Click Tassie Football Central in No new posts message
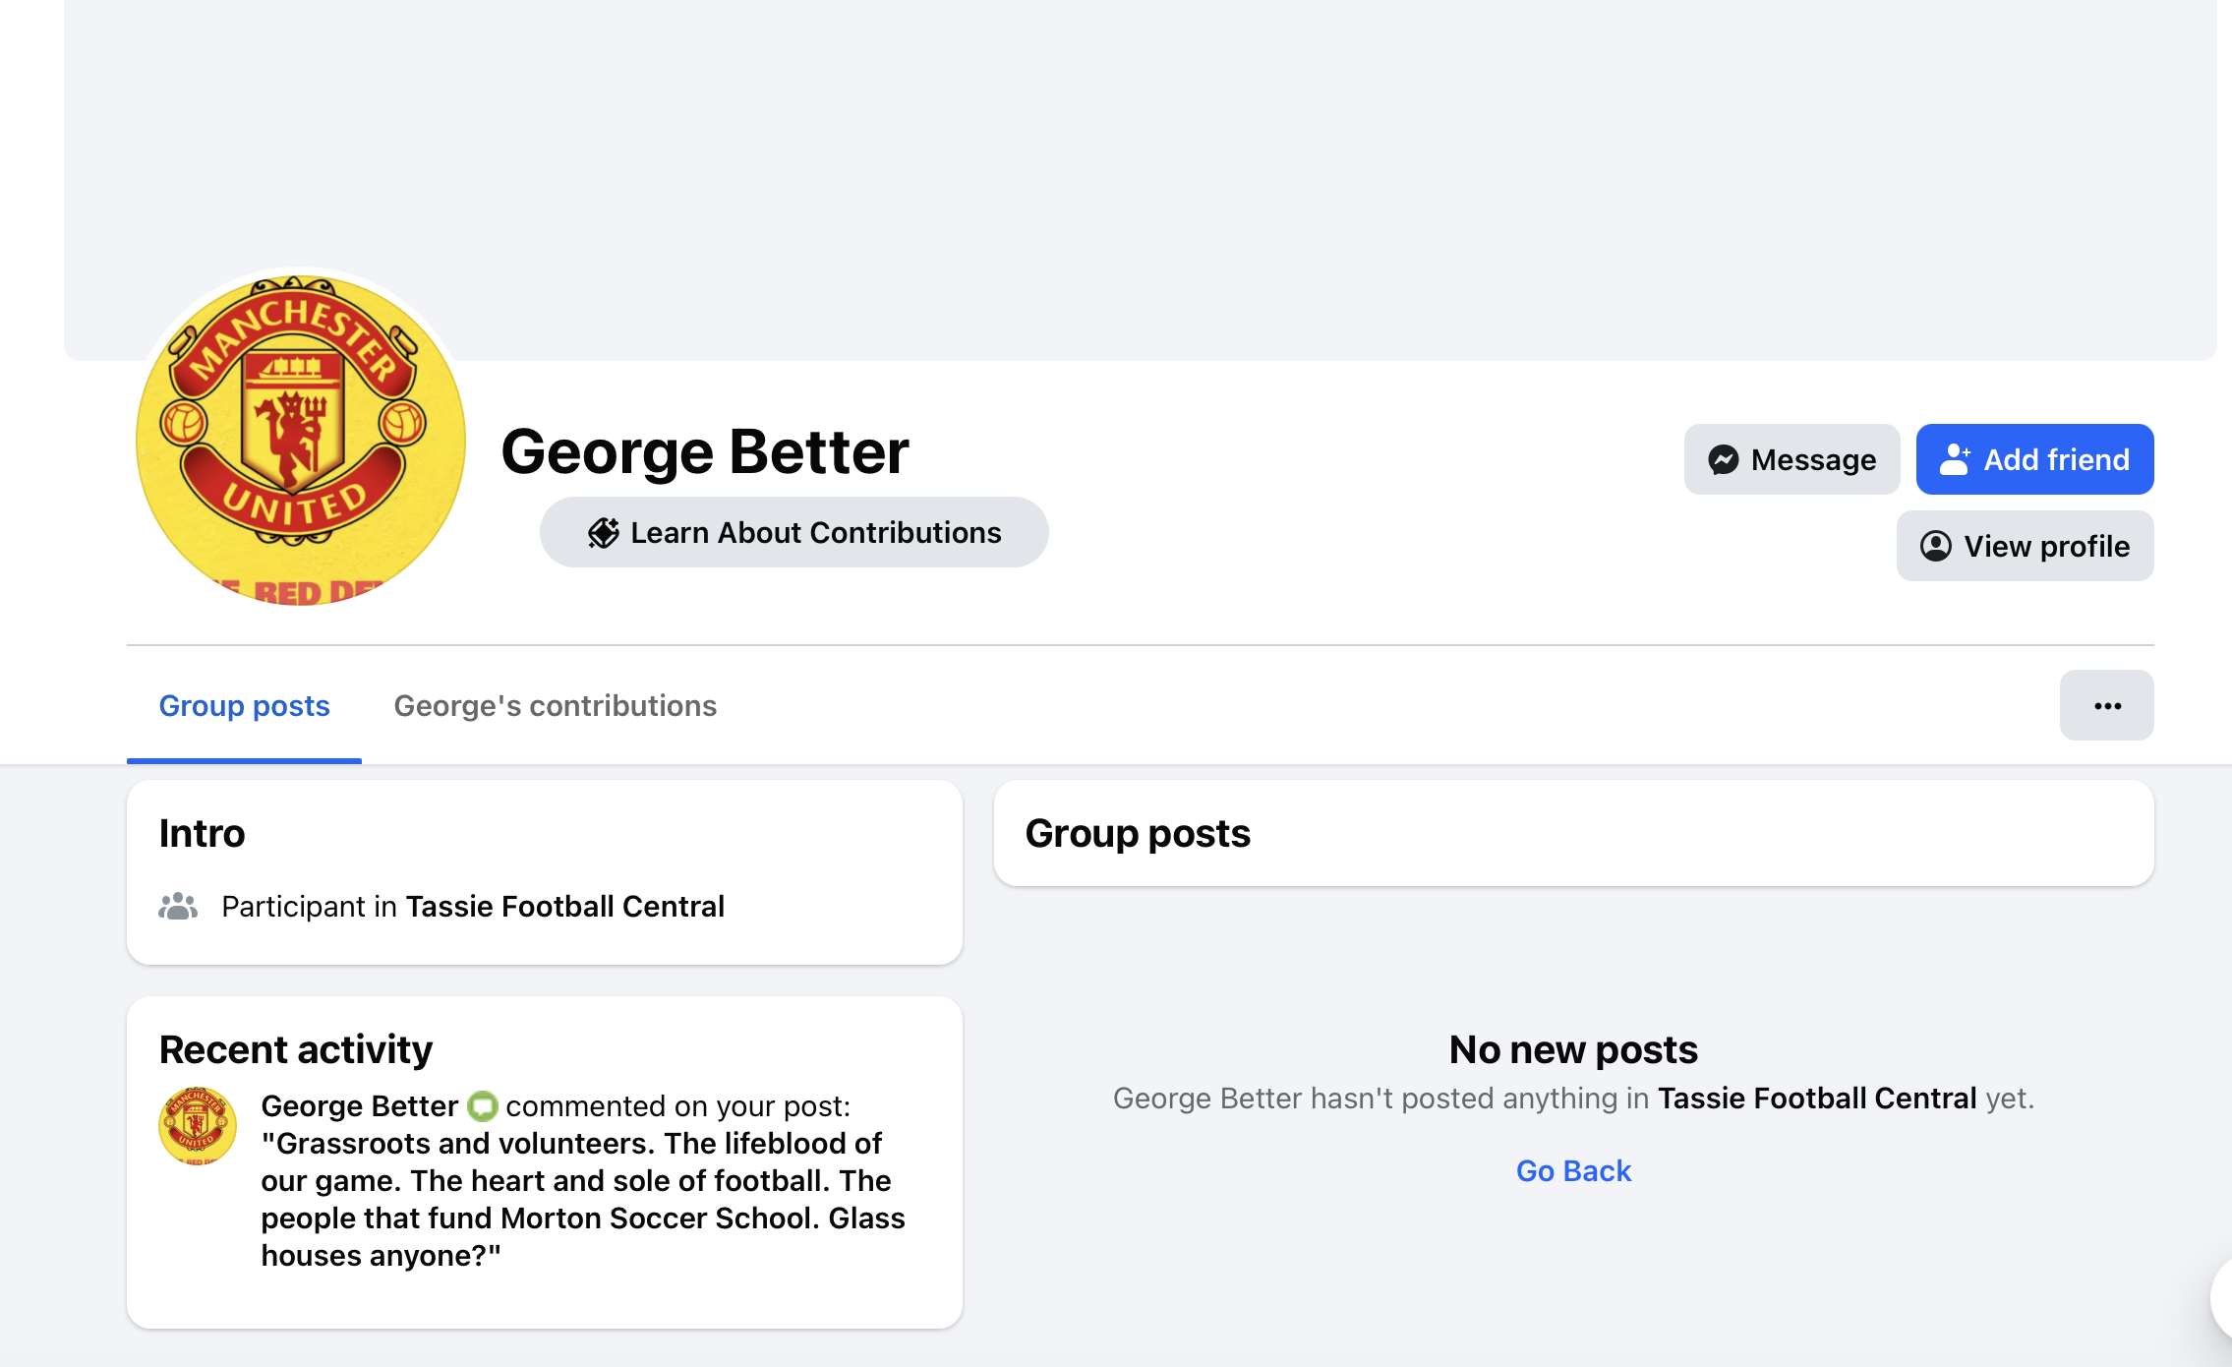2232x1367 pixels. 1817,1098
